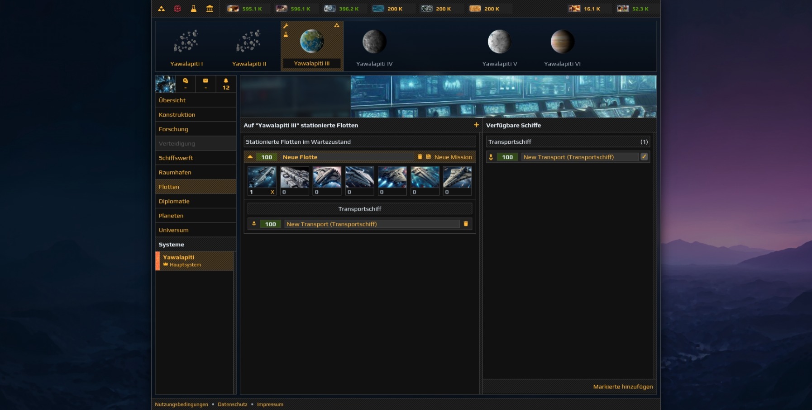Save mission via disk icon beside Neue Mission
The width and height of the screenshot is (812, 410).
(429, 157)
